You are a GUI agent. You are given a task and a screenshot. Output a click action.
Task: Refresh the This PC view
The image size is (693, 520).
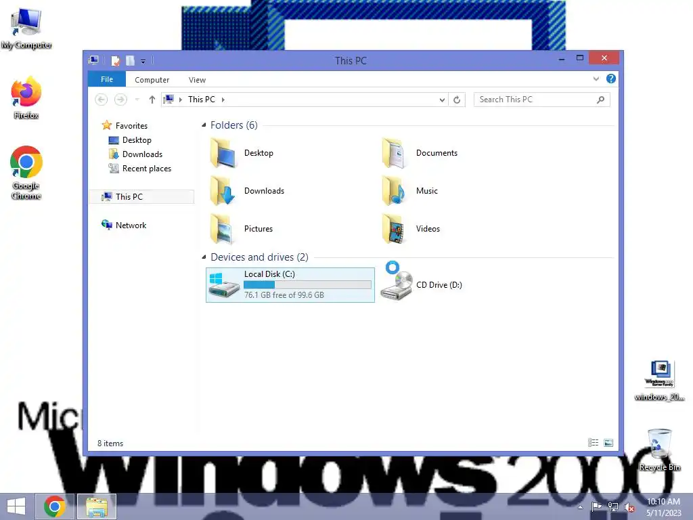(x=457, y=100)
